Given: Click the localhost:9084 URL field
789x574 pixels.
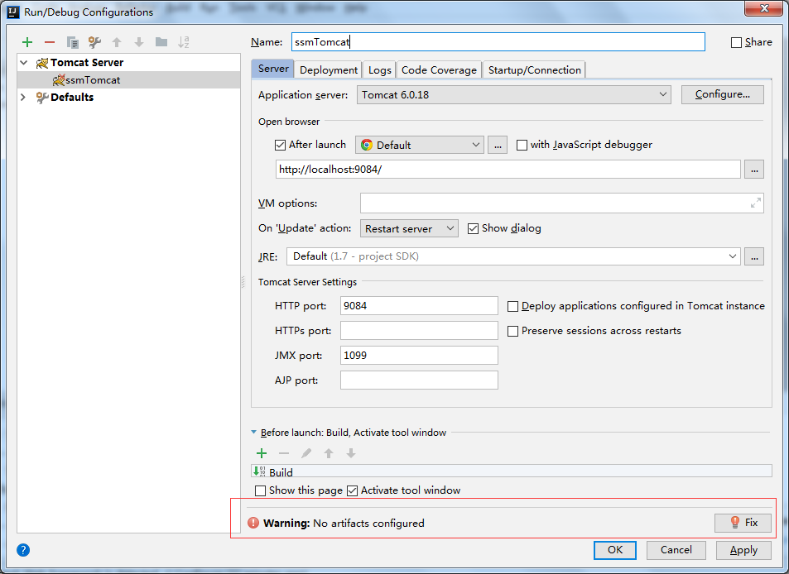Looking at the screenshot, I should [508, 170].
